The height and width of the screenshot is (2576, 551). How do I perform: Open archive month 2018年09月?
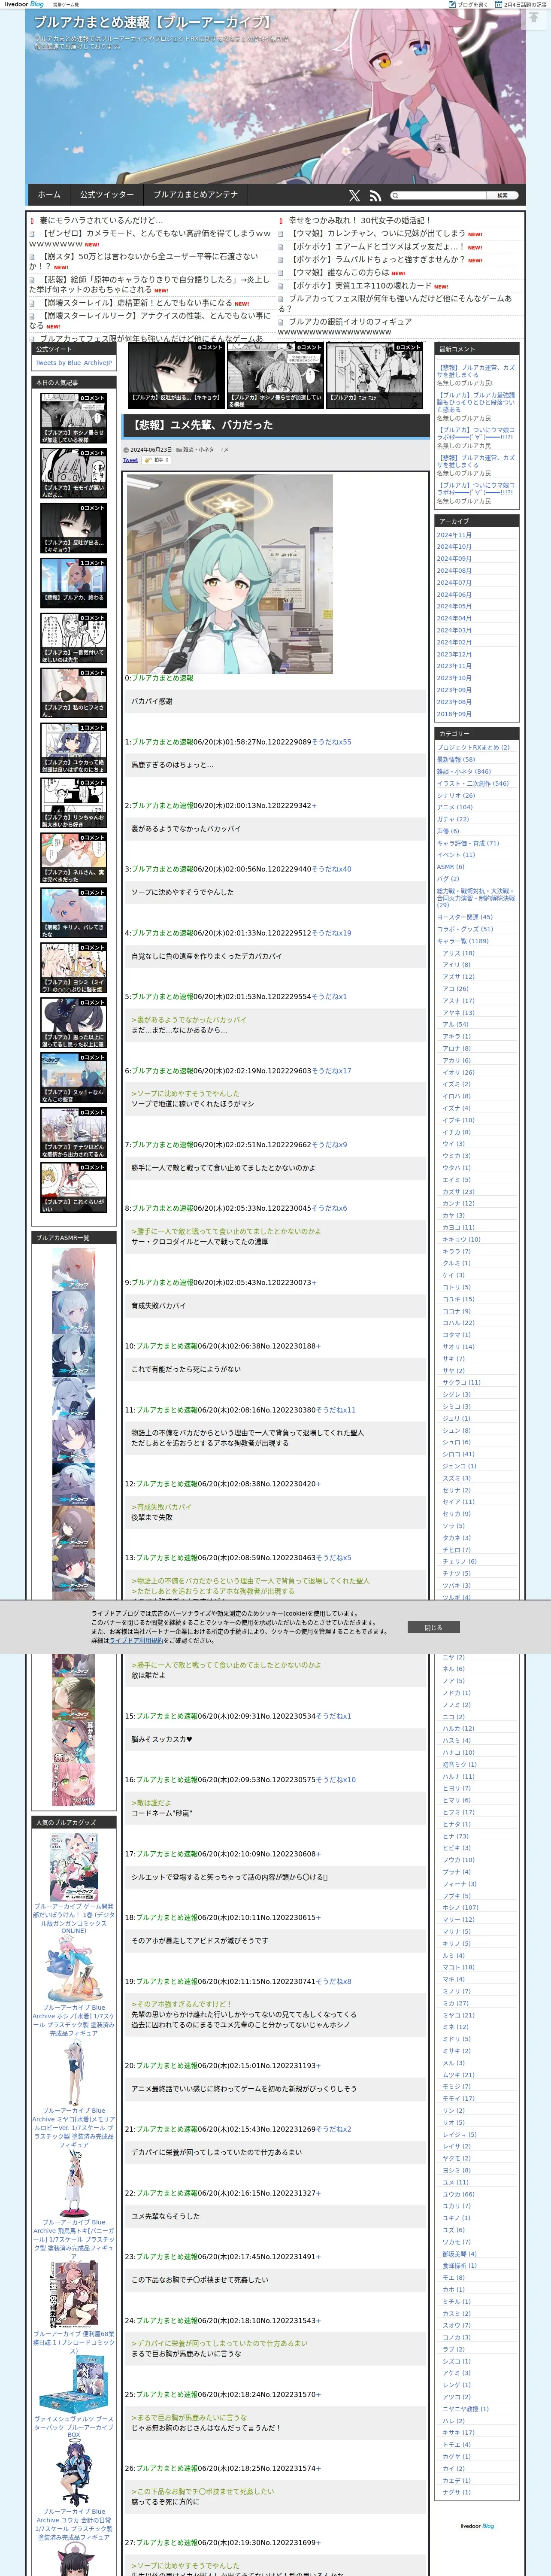click(x=454, y=714)
